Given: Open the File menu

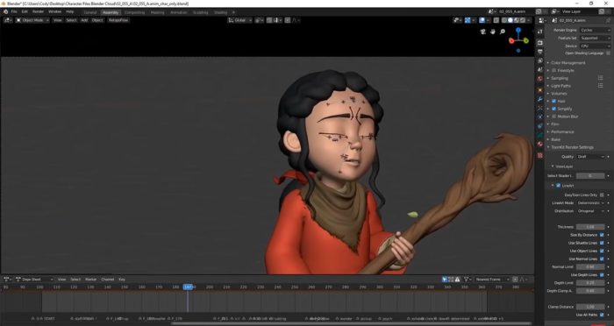Looking at the screenshot, I should [14, 11].
